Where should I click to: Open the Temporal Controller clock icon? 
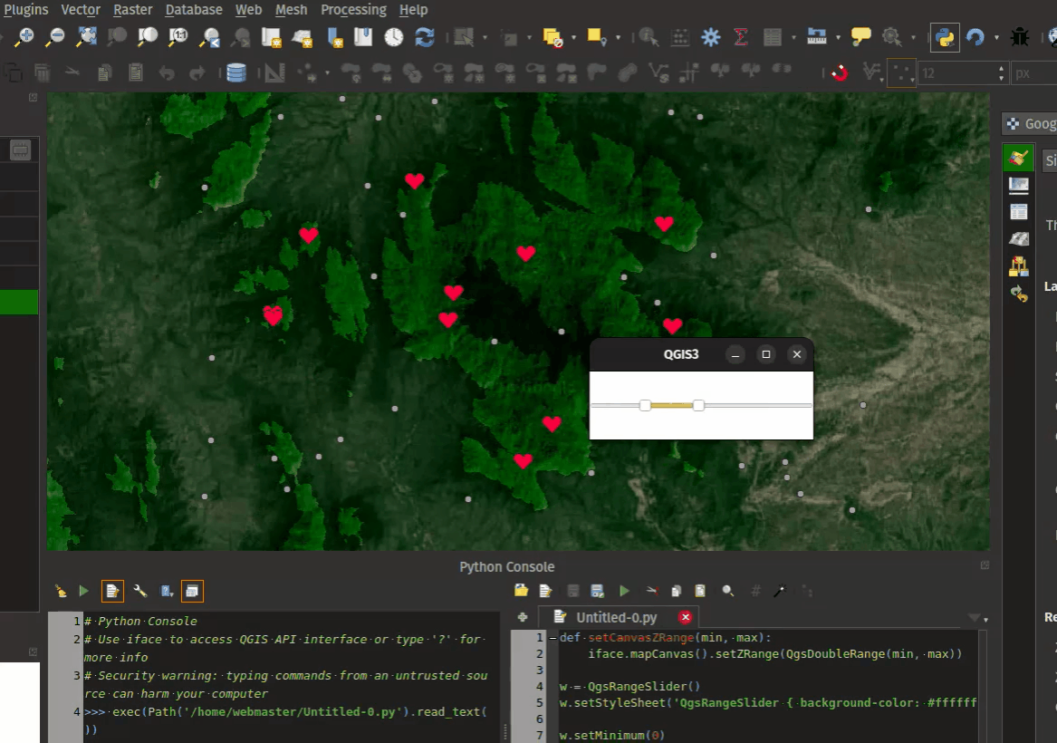point(394,37)
